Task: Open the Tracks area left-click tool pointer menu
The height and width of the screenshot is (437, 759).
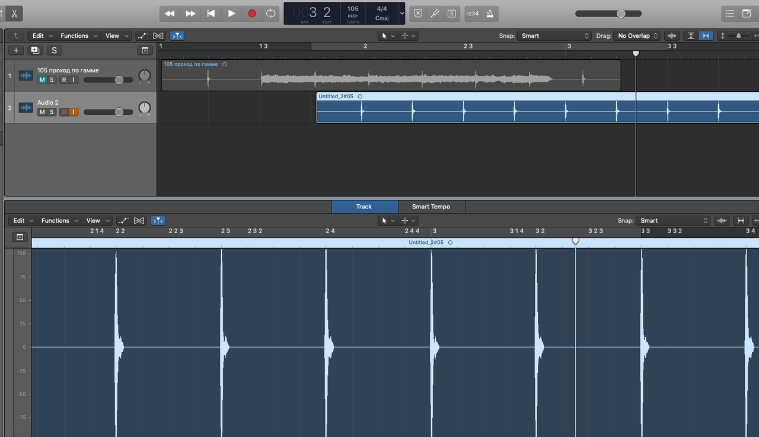Action: pyautogui.click(x=388, y=36)
